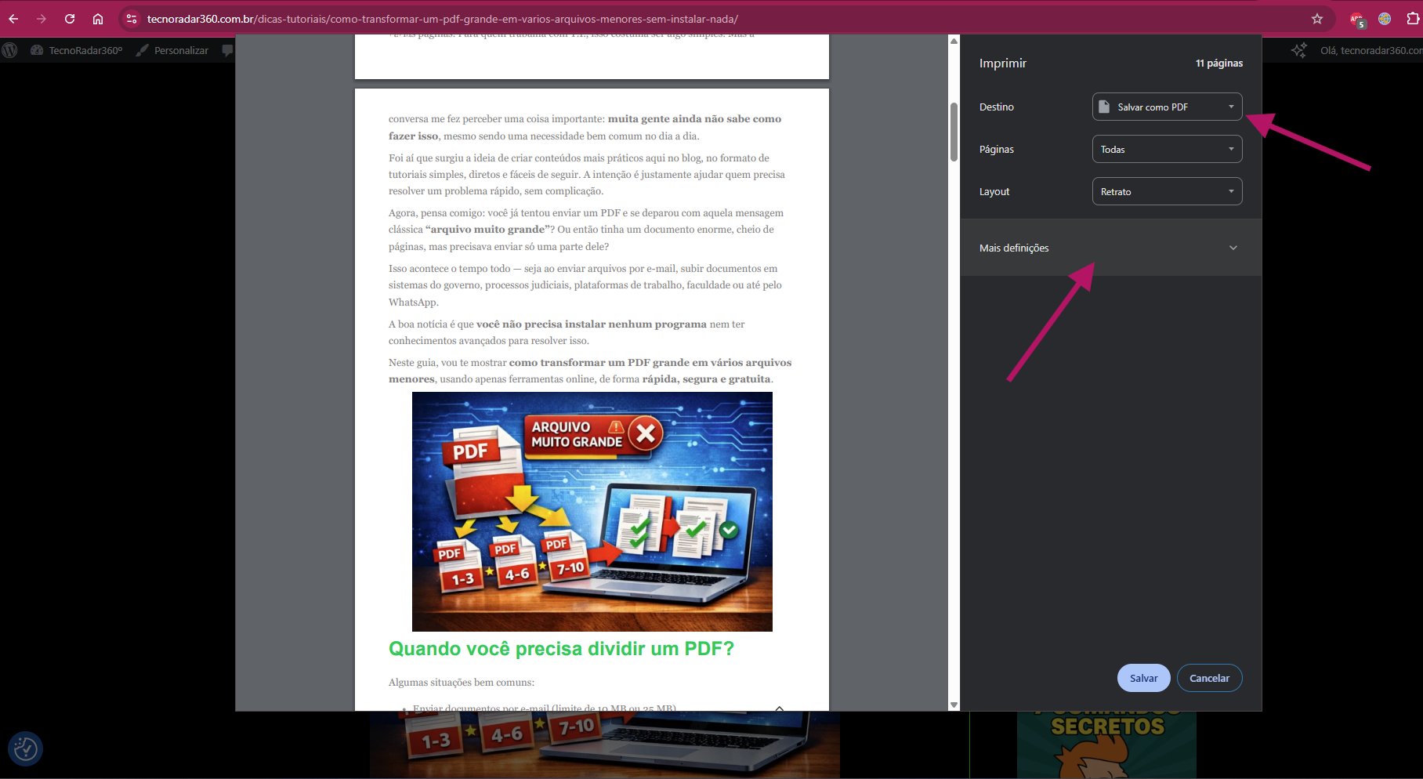Click the Cancelar button
1423x779 pixels.
(x=1209, y=678)
